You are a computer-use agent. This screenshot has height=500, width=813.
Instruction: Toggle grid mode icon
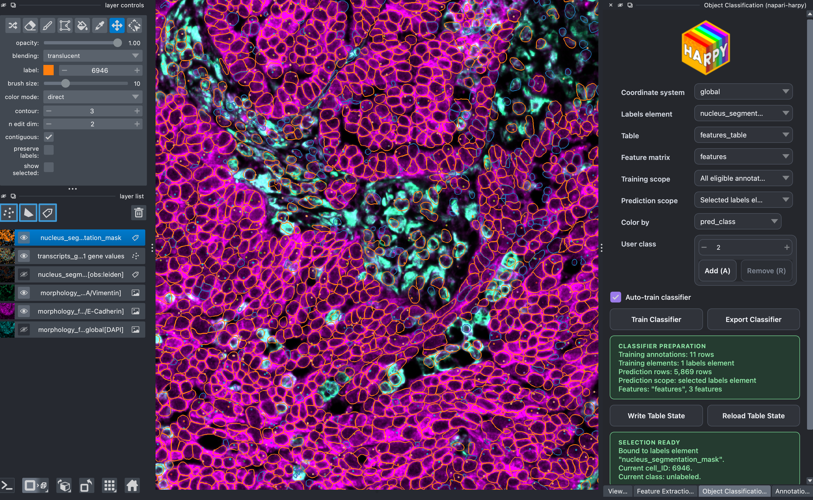click(x=109, y=485)
